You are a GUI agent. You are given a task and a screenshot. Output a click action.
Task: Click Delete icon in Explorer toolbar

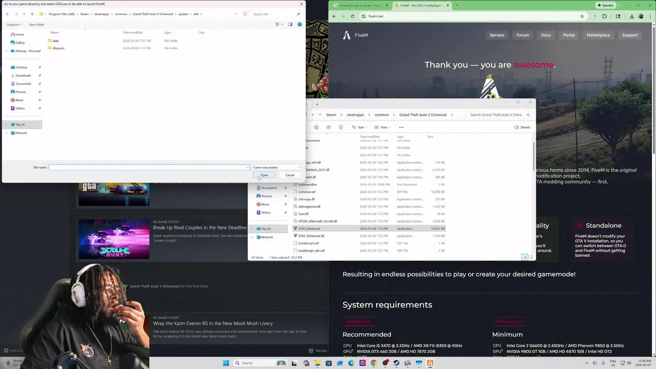click(x=341, y=127)
